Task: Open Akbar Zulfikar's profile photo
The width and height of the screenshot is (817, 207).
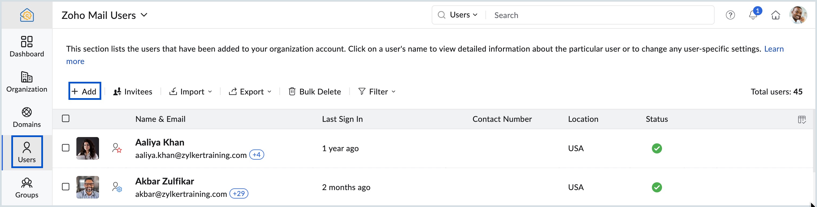Action: tap(87, 187)
